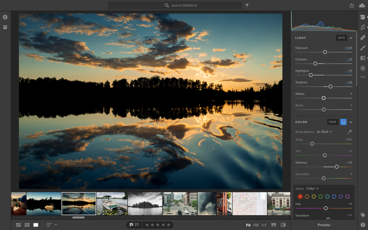The width and height of the screenshot is (368, 230).
Task: Select the Radial Gradient tool
Action: click(x=362, y=68)
